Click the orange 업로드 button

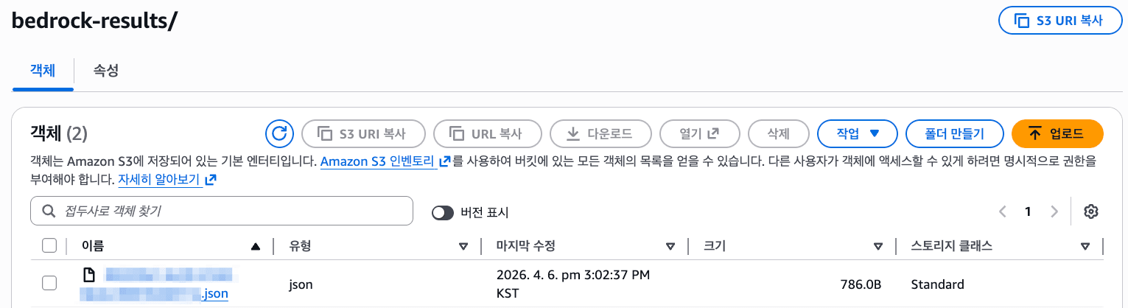(1057, 134)
